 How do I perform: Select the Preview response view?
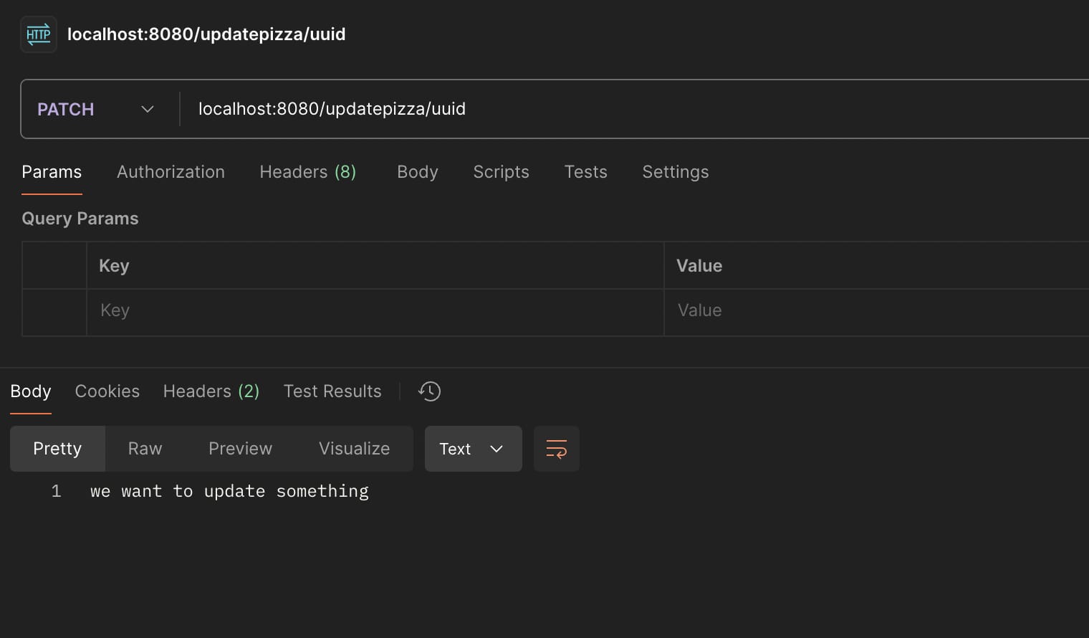(240, 449)
